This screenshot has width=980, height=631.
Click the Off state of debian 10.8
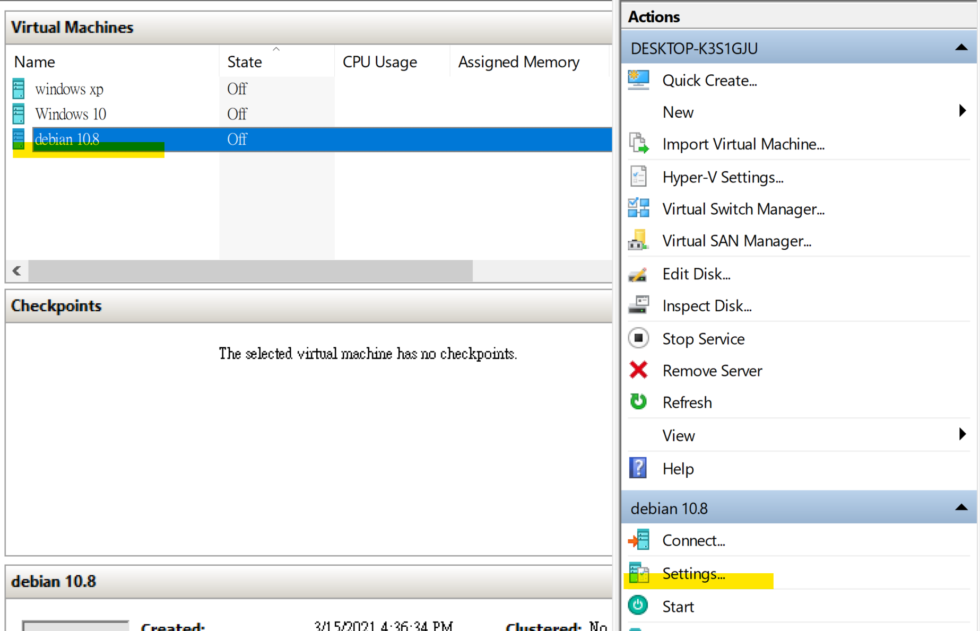click(x=237, y=139)
